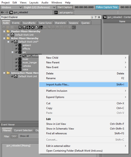This screenshot has width=131, height=157.
Task: Uncheck Actor-Mixer Default Work Unit checkbox
Action: click(12, 42)
